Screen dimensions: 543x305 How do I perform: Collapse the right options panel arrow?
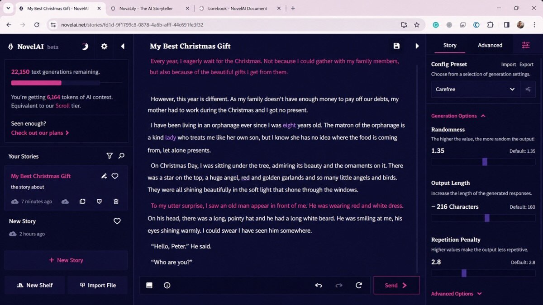click(417, 46)
